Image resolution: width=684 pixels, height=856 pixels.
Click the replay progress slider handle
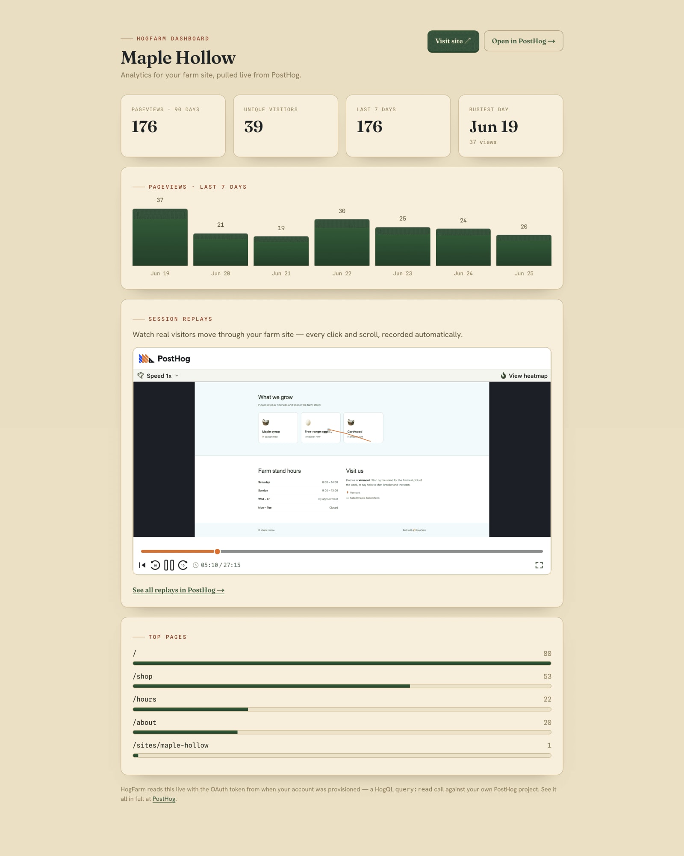(217, 551)
